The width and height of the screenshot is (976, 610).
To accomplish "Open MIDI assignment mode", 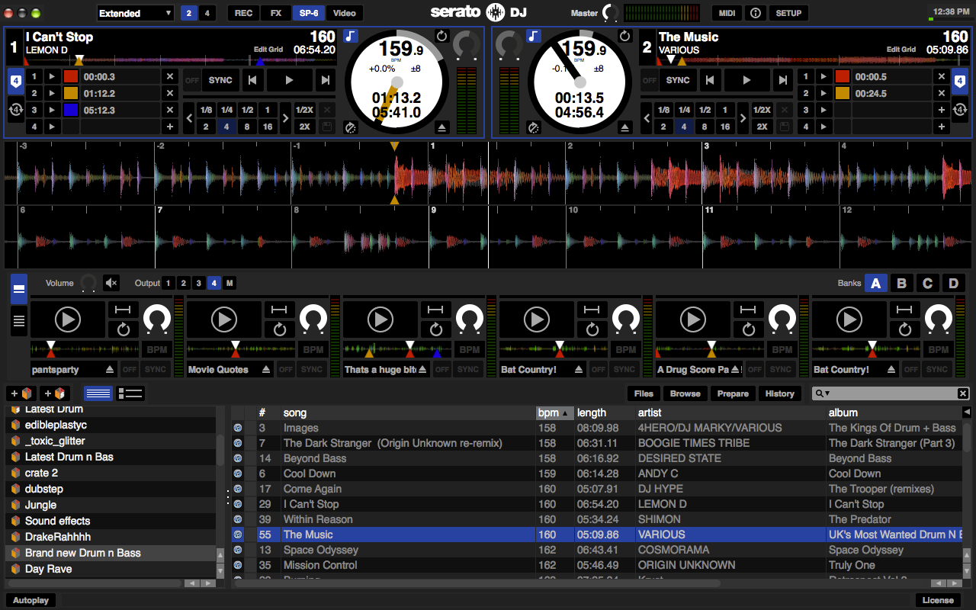I will pos(727,13).
